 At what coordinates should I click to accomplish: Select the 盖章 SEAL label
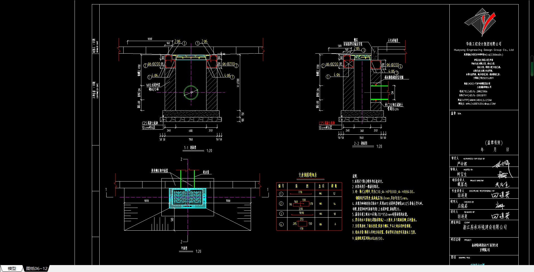click(x=456, y=113)
